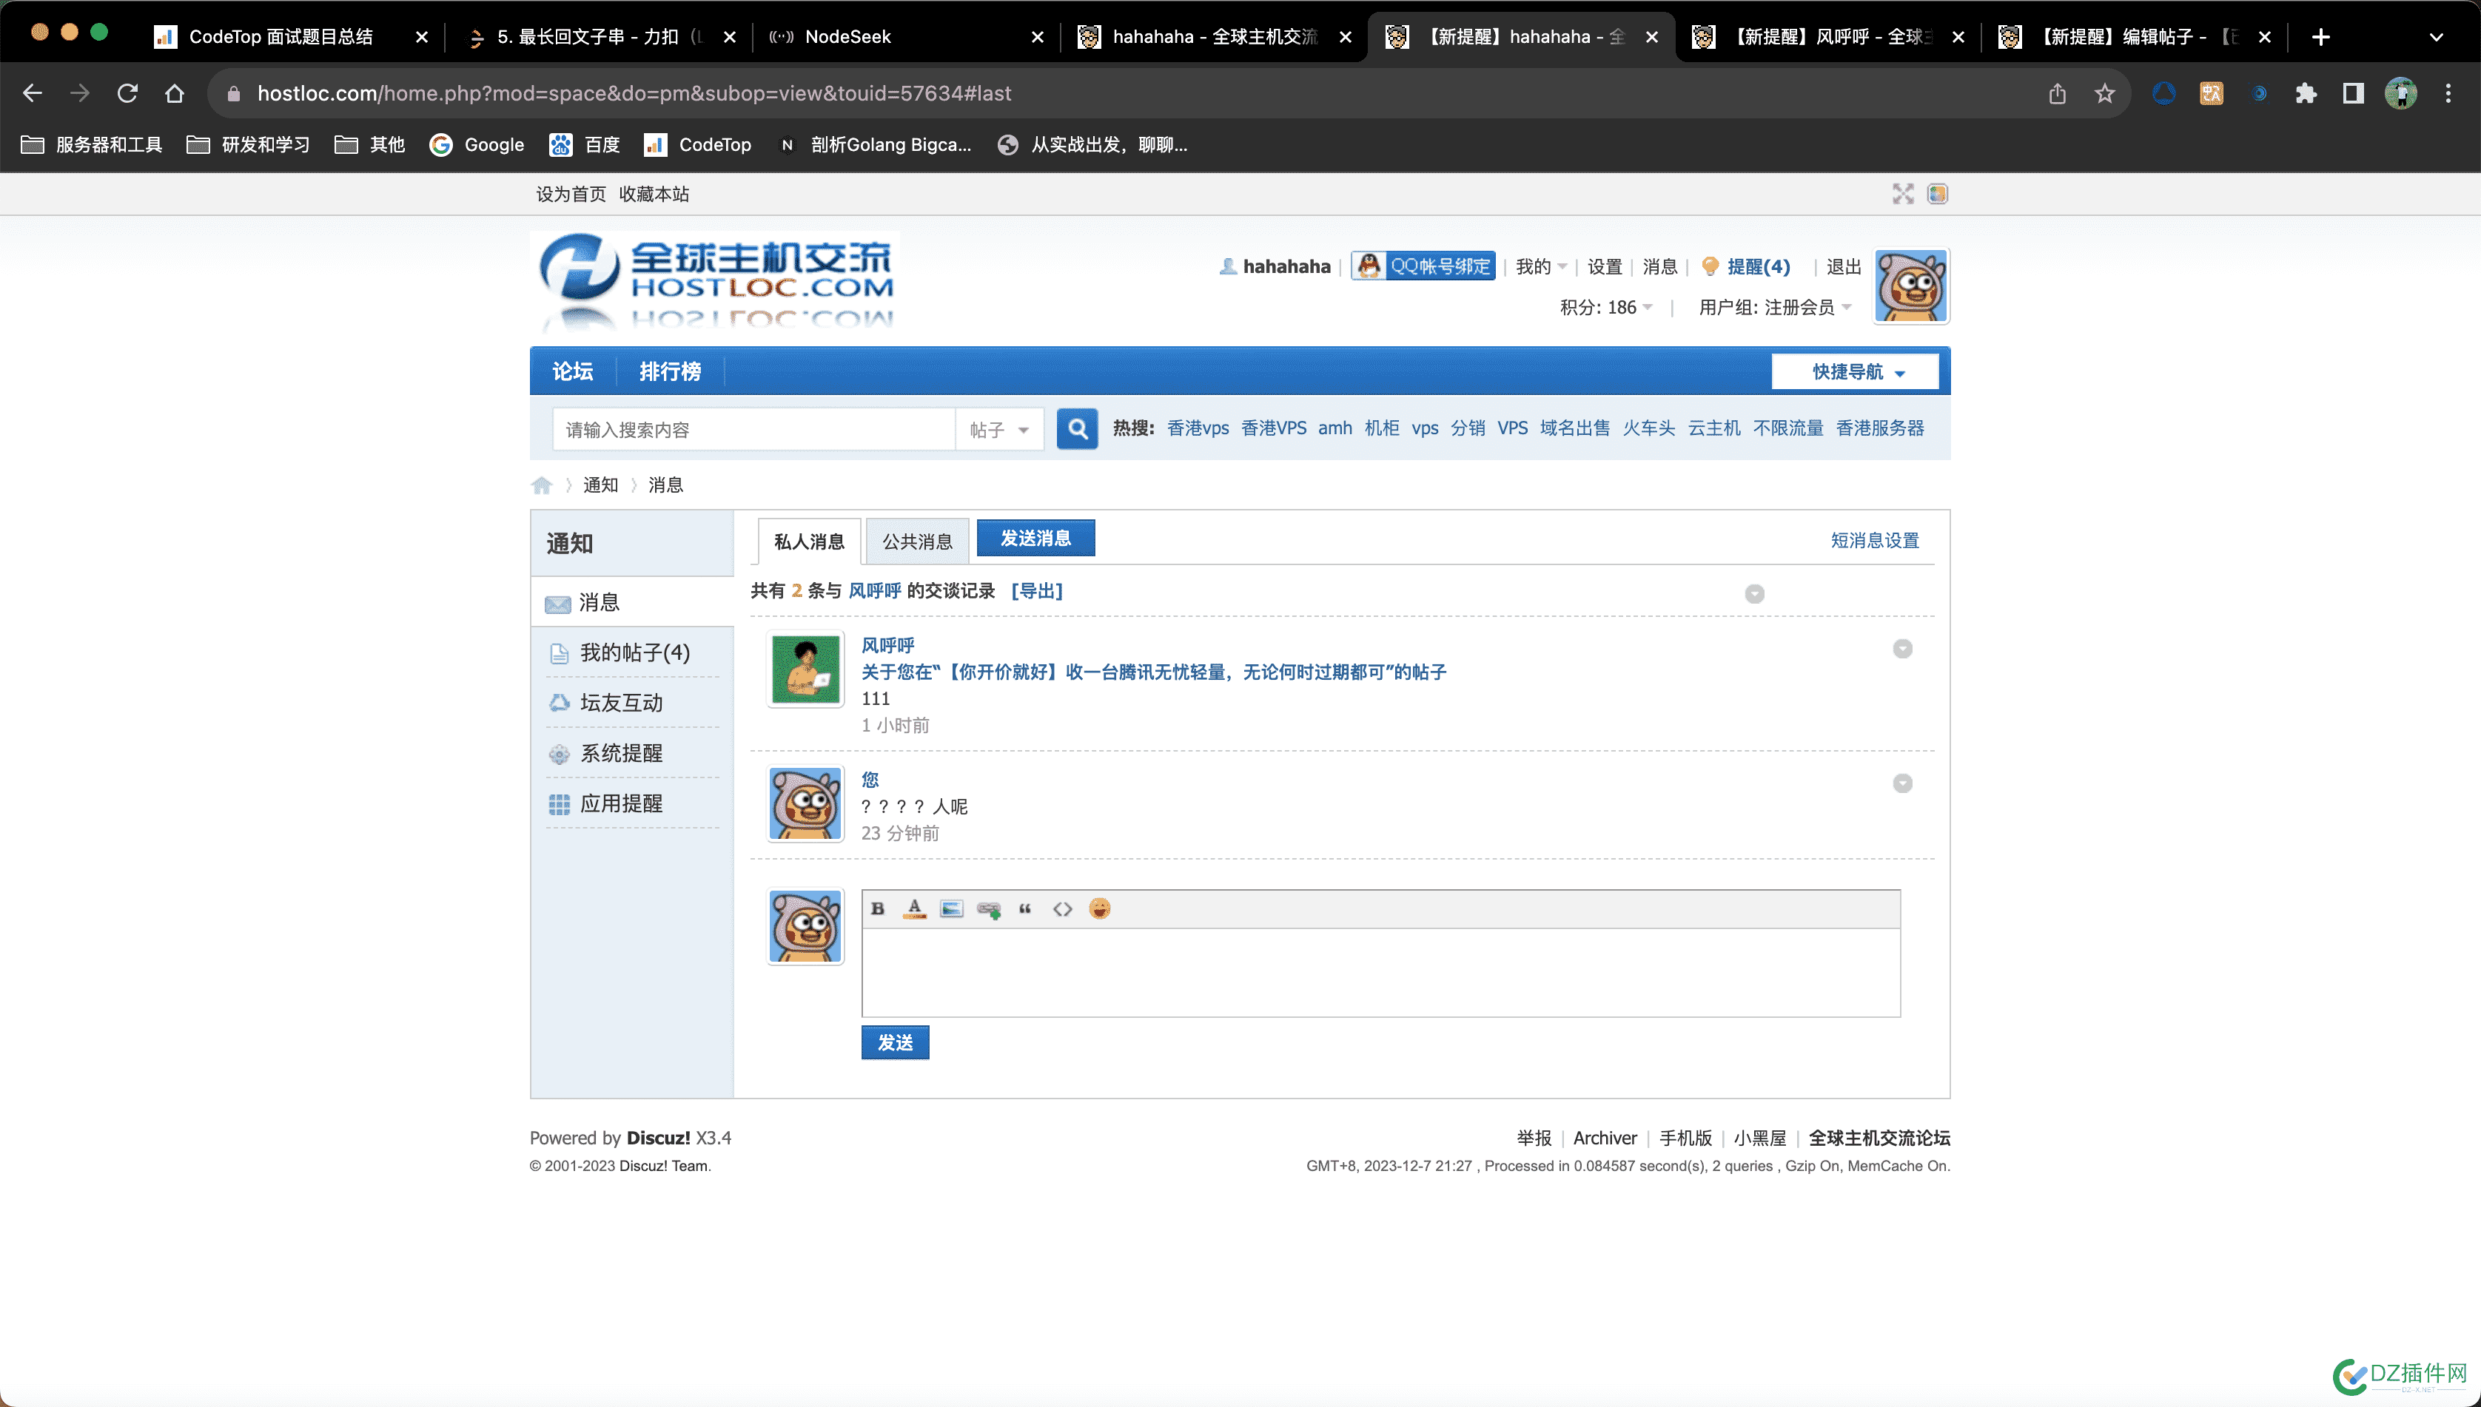
Task: Open the 短消息设置 link
Action: (x=1874, y=540)
